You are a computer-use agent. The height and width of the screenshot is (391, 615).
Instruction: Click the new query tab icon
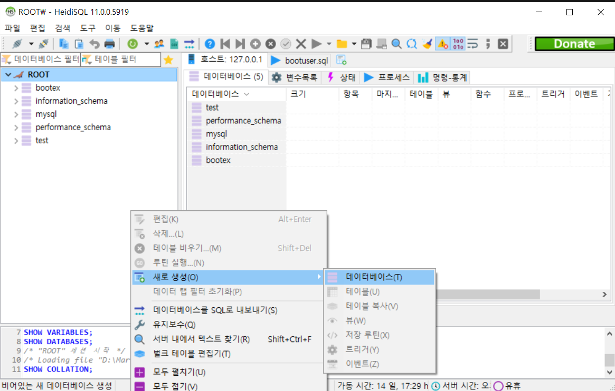pos(341,60)
